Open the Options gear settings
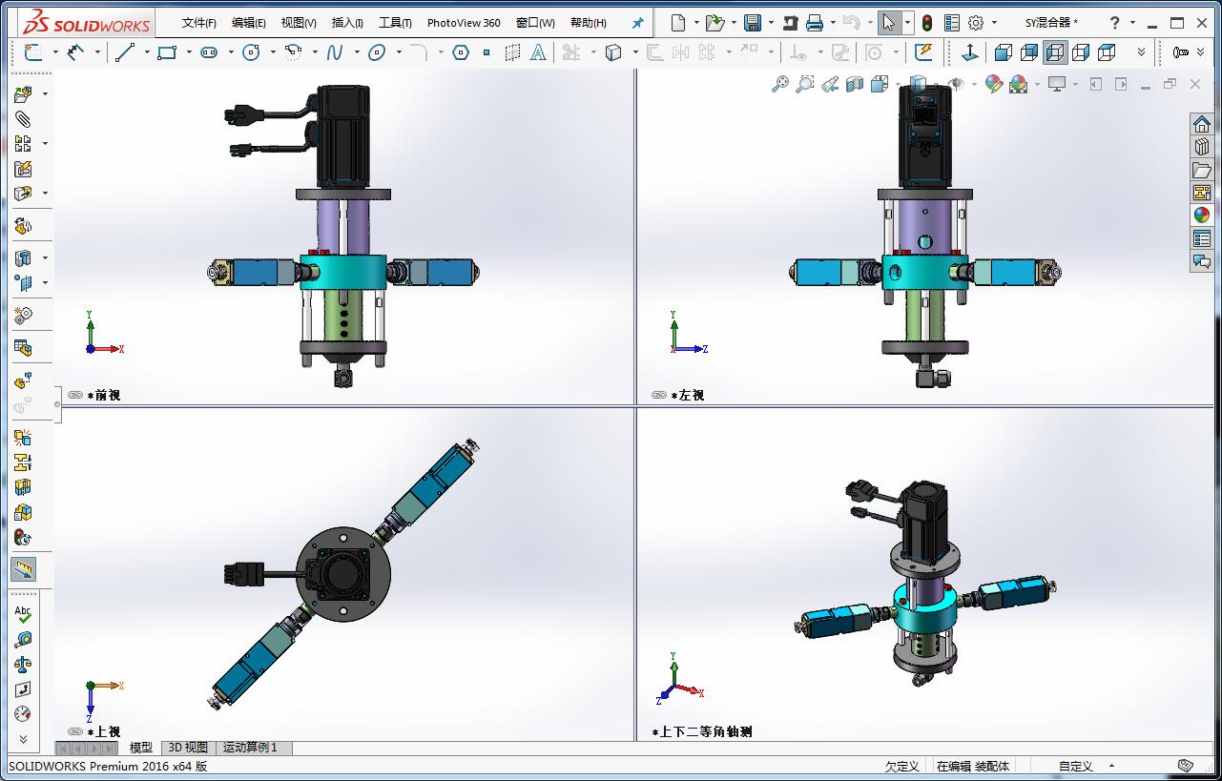1222x781 pixels. point(976,23)
